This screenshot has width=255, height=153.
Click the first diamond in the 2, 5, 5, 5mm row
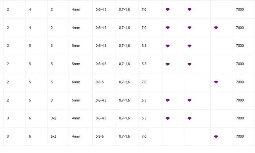tap(168, 64)
